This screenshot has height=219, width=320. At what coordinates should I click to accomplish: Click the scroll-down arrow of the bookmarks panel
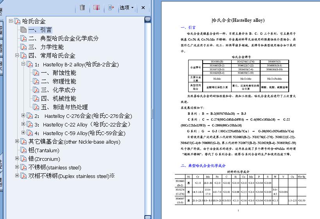(x=147, y=217)
